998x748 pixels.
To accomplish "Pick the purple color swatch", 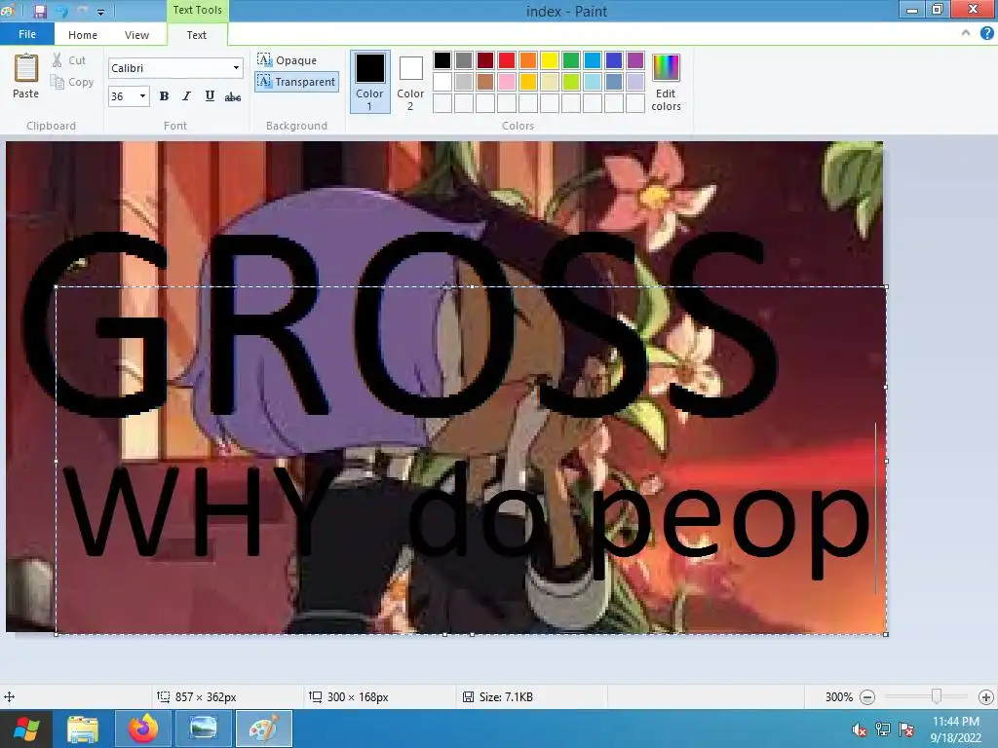I will (x=635, y=60).
